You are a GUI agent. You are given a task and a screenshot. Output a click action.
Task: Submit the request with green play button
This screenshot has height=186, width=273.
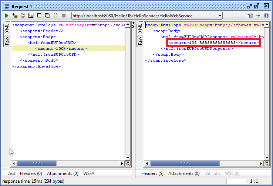7,15
